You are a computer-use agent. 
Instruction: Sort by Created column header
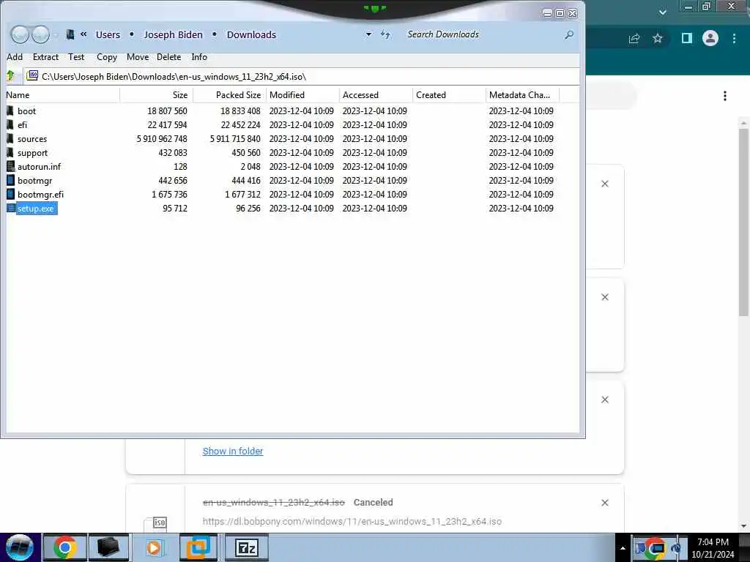(449, 94)
